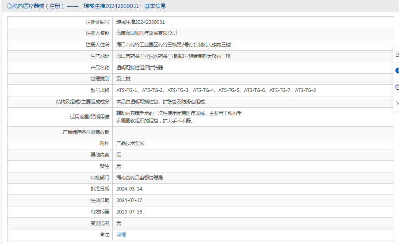
Task: Click the page title 境内医疗器械（注册）基本信息
Action: coord(89,6)
